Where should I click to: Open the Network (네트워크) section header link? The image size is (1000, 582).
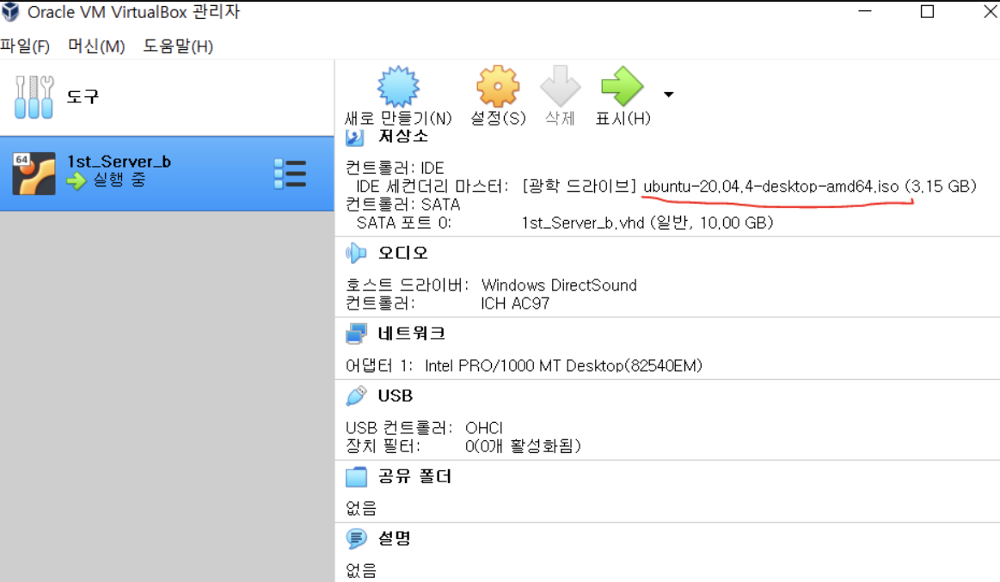pos(411,334)
